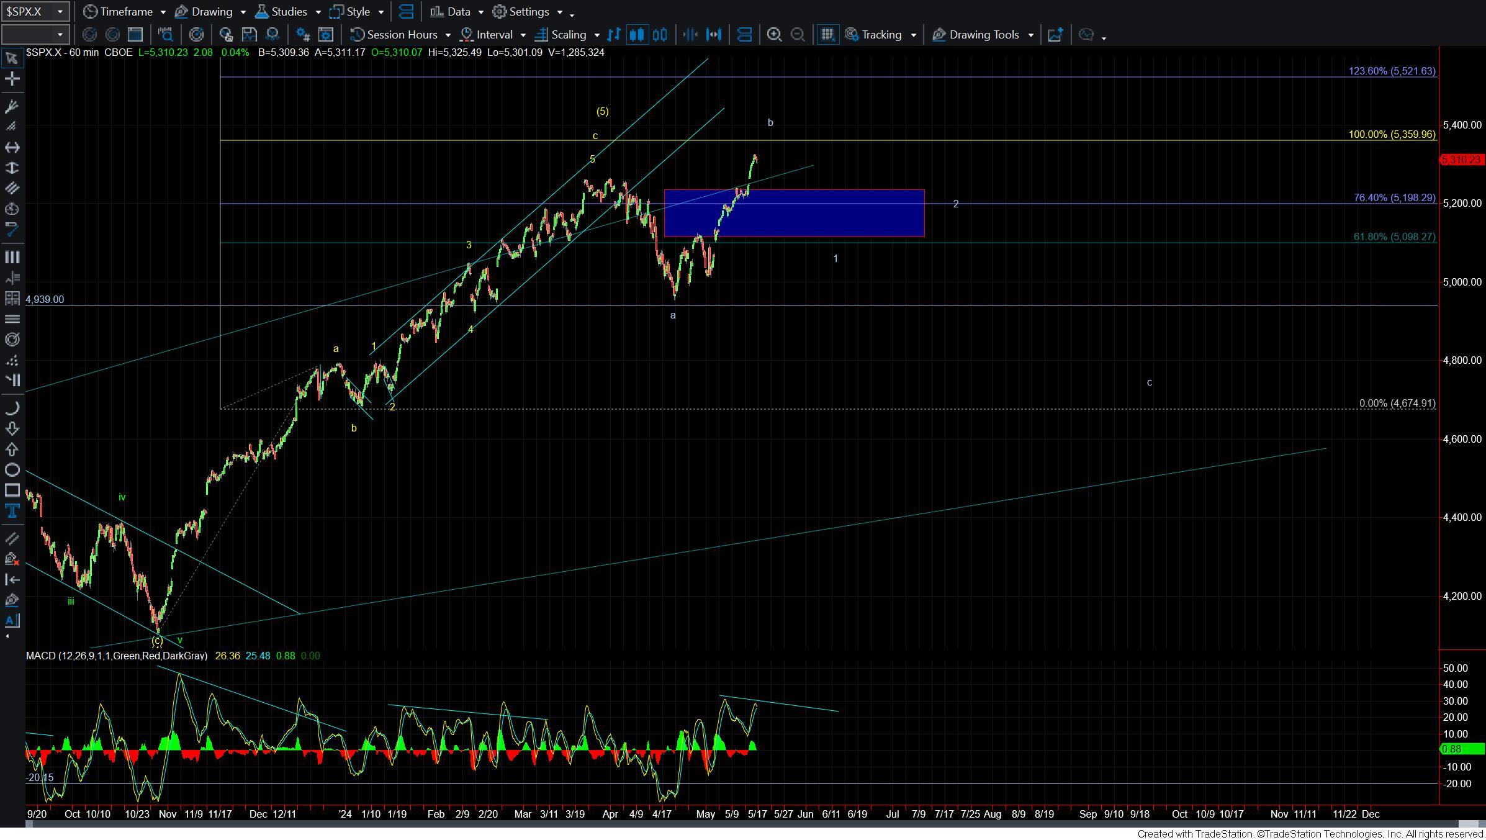1486x840 pixels.
Task: Toggle the increase bar spacing button
Action: tap(714, 35)
